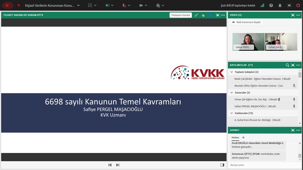Search participants with the magnifier icon
The image size is (303, 170).
click(x=287, y=65)
